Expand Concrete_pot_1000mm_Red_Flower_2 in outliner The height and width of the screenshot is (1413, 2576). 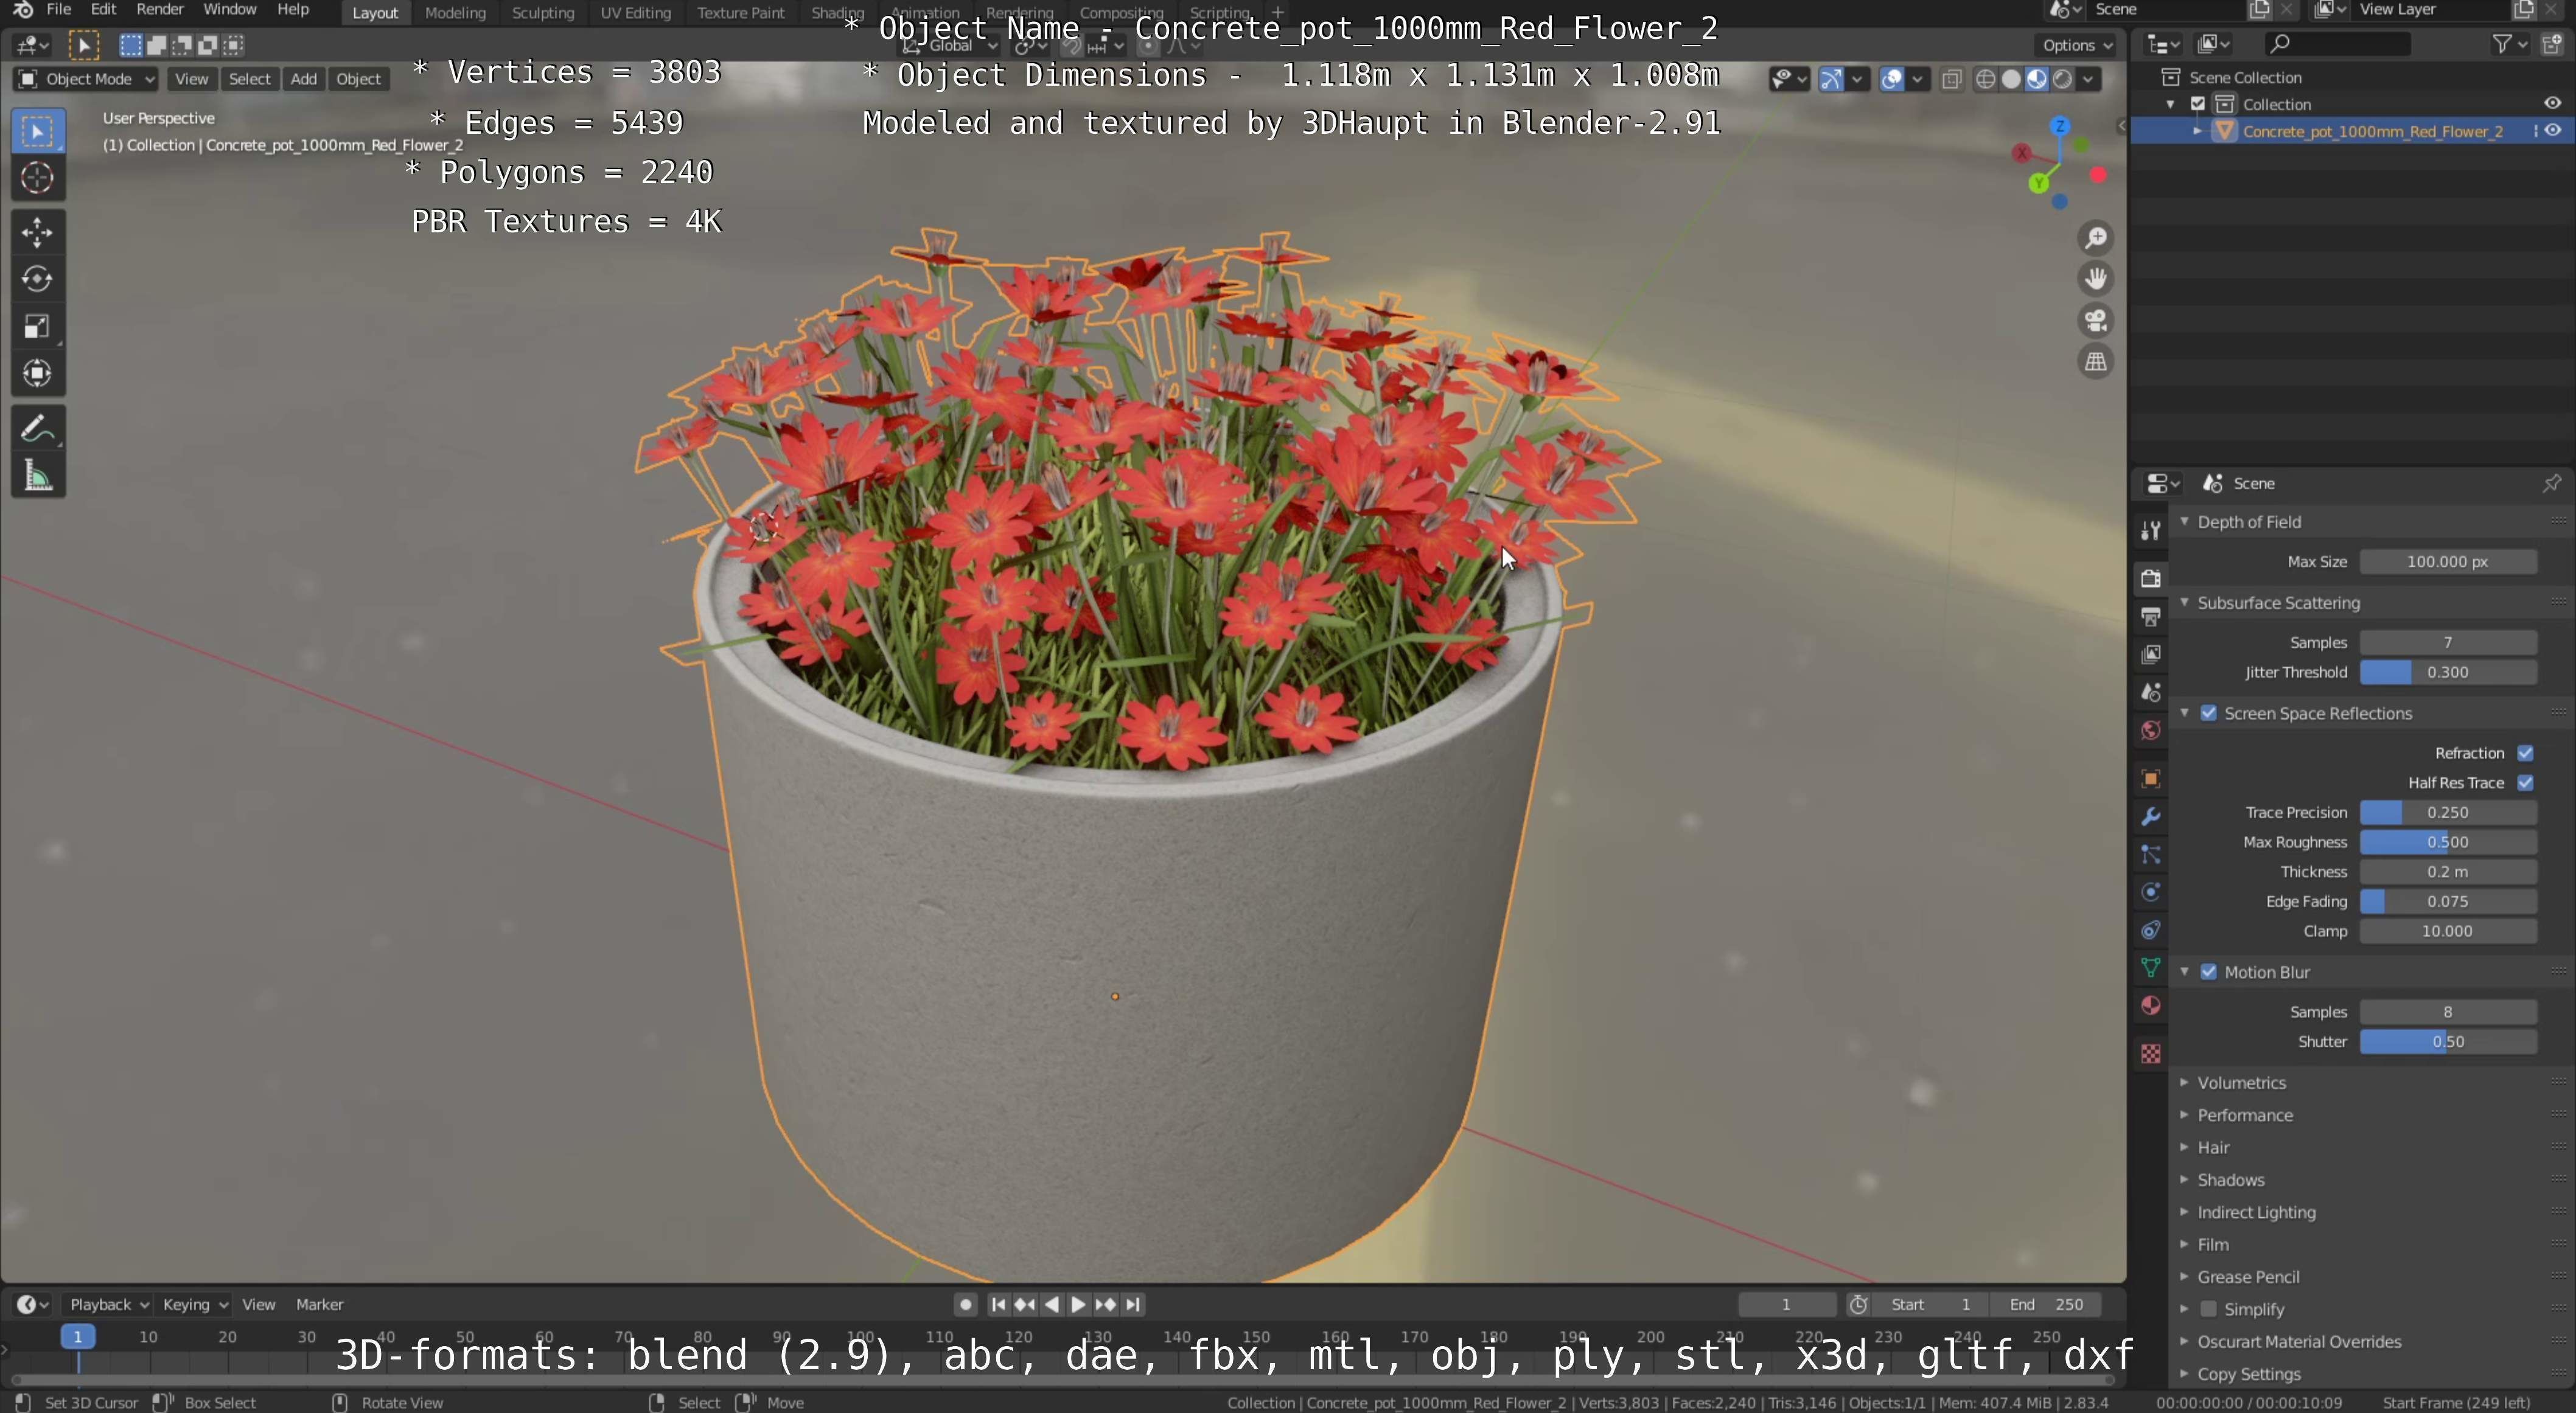pyautogui.click(x=2197, y=131)
